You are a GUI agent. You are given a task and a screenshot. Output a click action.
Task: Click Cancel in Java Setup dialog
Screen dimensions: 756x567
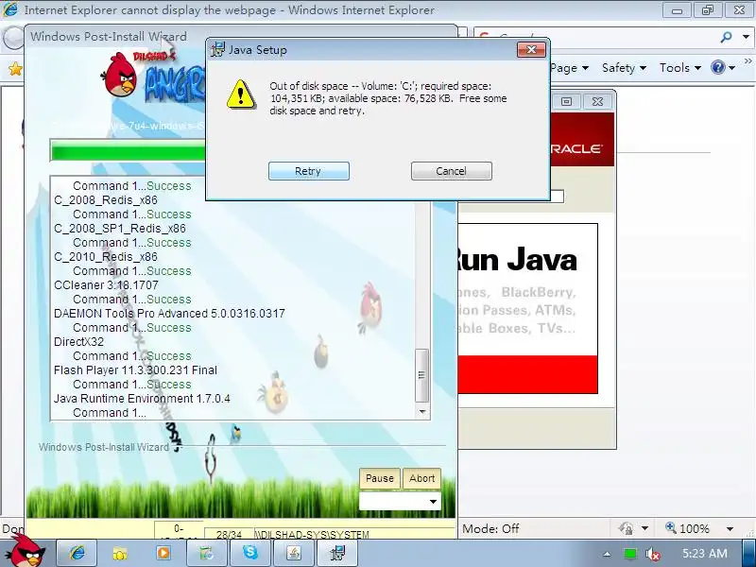(x=452, y=171)
